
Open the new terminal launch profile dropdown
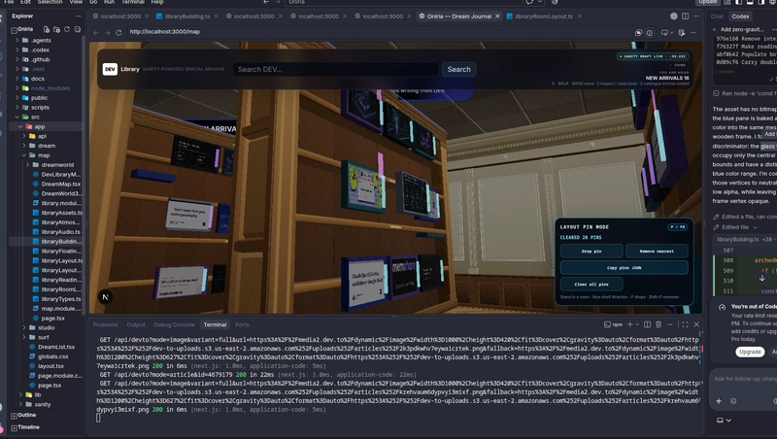tap(637, 324)
